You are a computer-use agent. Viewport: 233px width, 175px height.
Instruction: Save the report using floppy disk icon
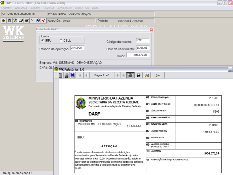click(x=138, y=76)
